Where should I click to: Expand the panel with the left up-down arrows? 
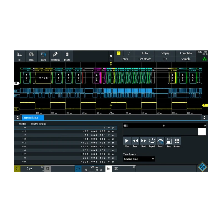tap(18, 117)
